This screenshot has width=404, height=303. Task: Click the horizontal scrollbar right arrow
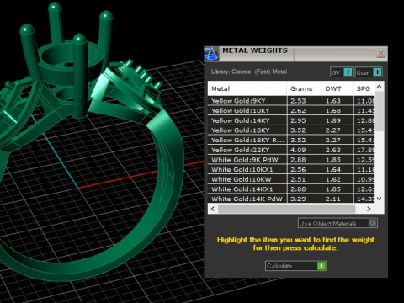(x=369, y=209)
